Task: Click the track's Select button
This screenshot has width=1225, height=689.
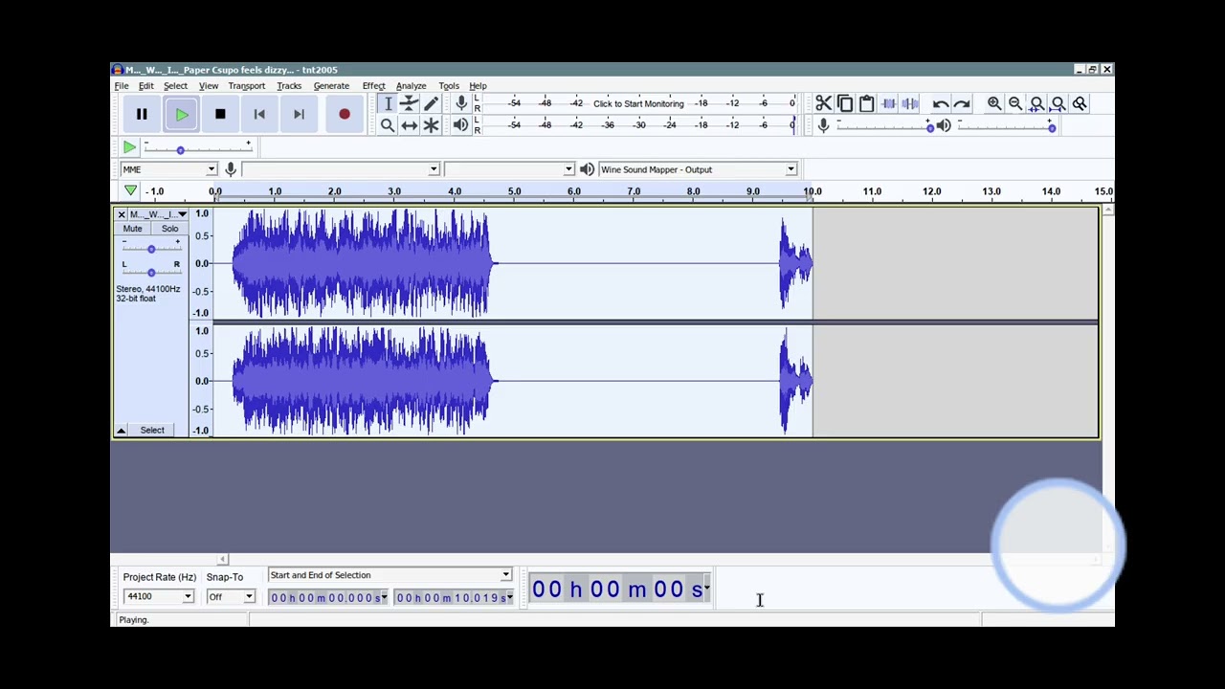Action: [152, 430]
